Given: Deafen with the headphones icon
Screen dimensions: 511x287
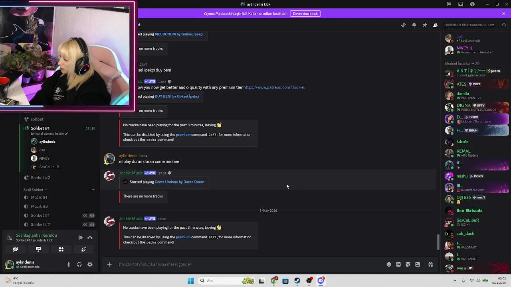Looking at the screenshot, I should pos(79,264).
